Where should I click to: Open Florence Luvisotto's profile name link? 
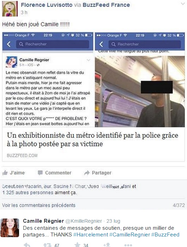click(x=47, y=5)
